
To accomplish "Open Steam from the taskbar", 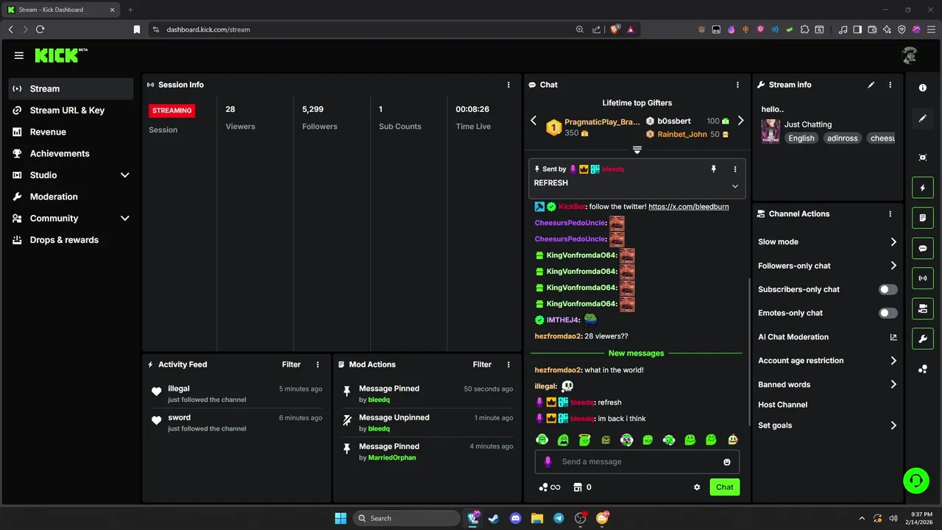I will 494,518.
